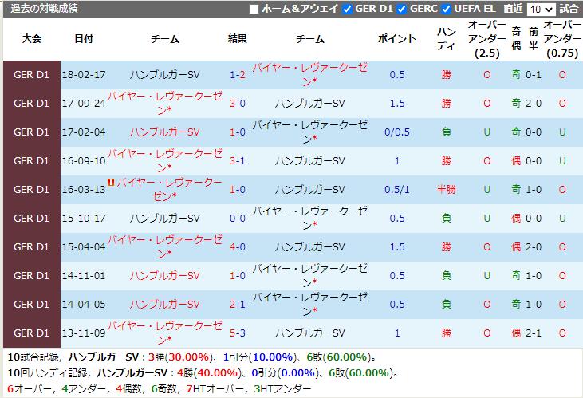
Task: Select ハンブルガーSV in the 14-11-01 row
Action: (164, 276)
